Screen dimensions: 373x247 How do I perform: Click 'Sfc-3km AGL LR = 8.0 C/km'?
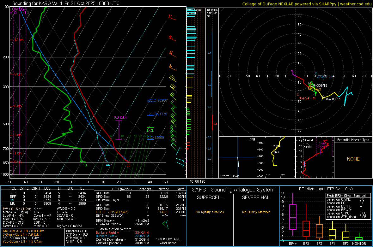pyautogui.click(x=24, y=231)
